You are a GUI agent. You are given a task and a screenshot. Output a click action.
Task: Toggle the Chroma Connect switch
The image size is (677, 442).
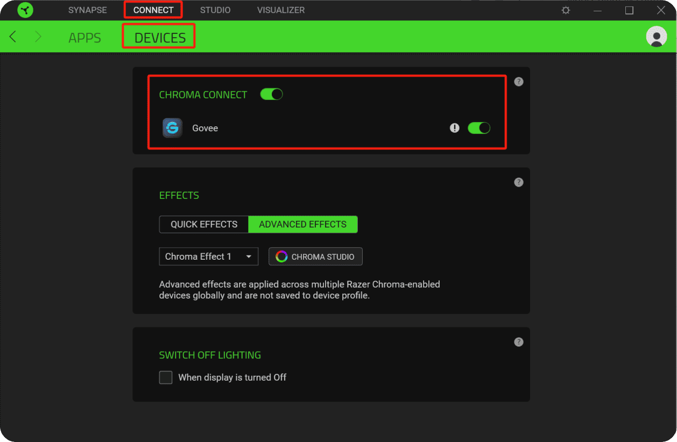(271, 95)
